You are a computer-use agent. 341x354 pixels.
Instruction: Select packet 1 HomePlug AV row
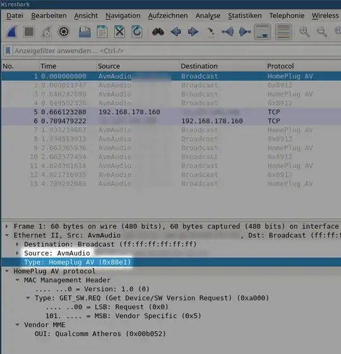click(171, 76)
